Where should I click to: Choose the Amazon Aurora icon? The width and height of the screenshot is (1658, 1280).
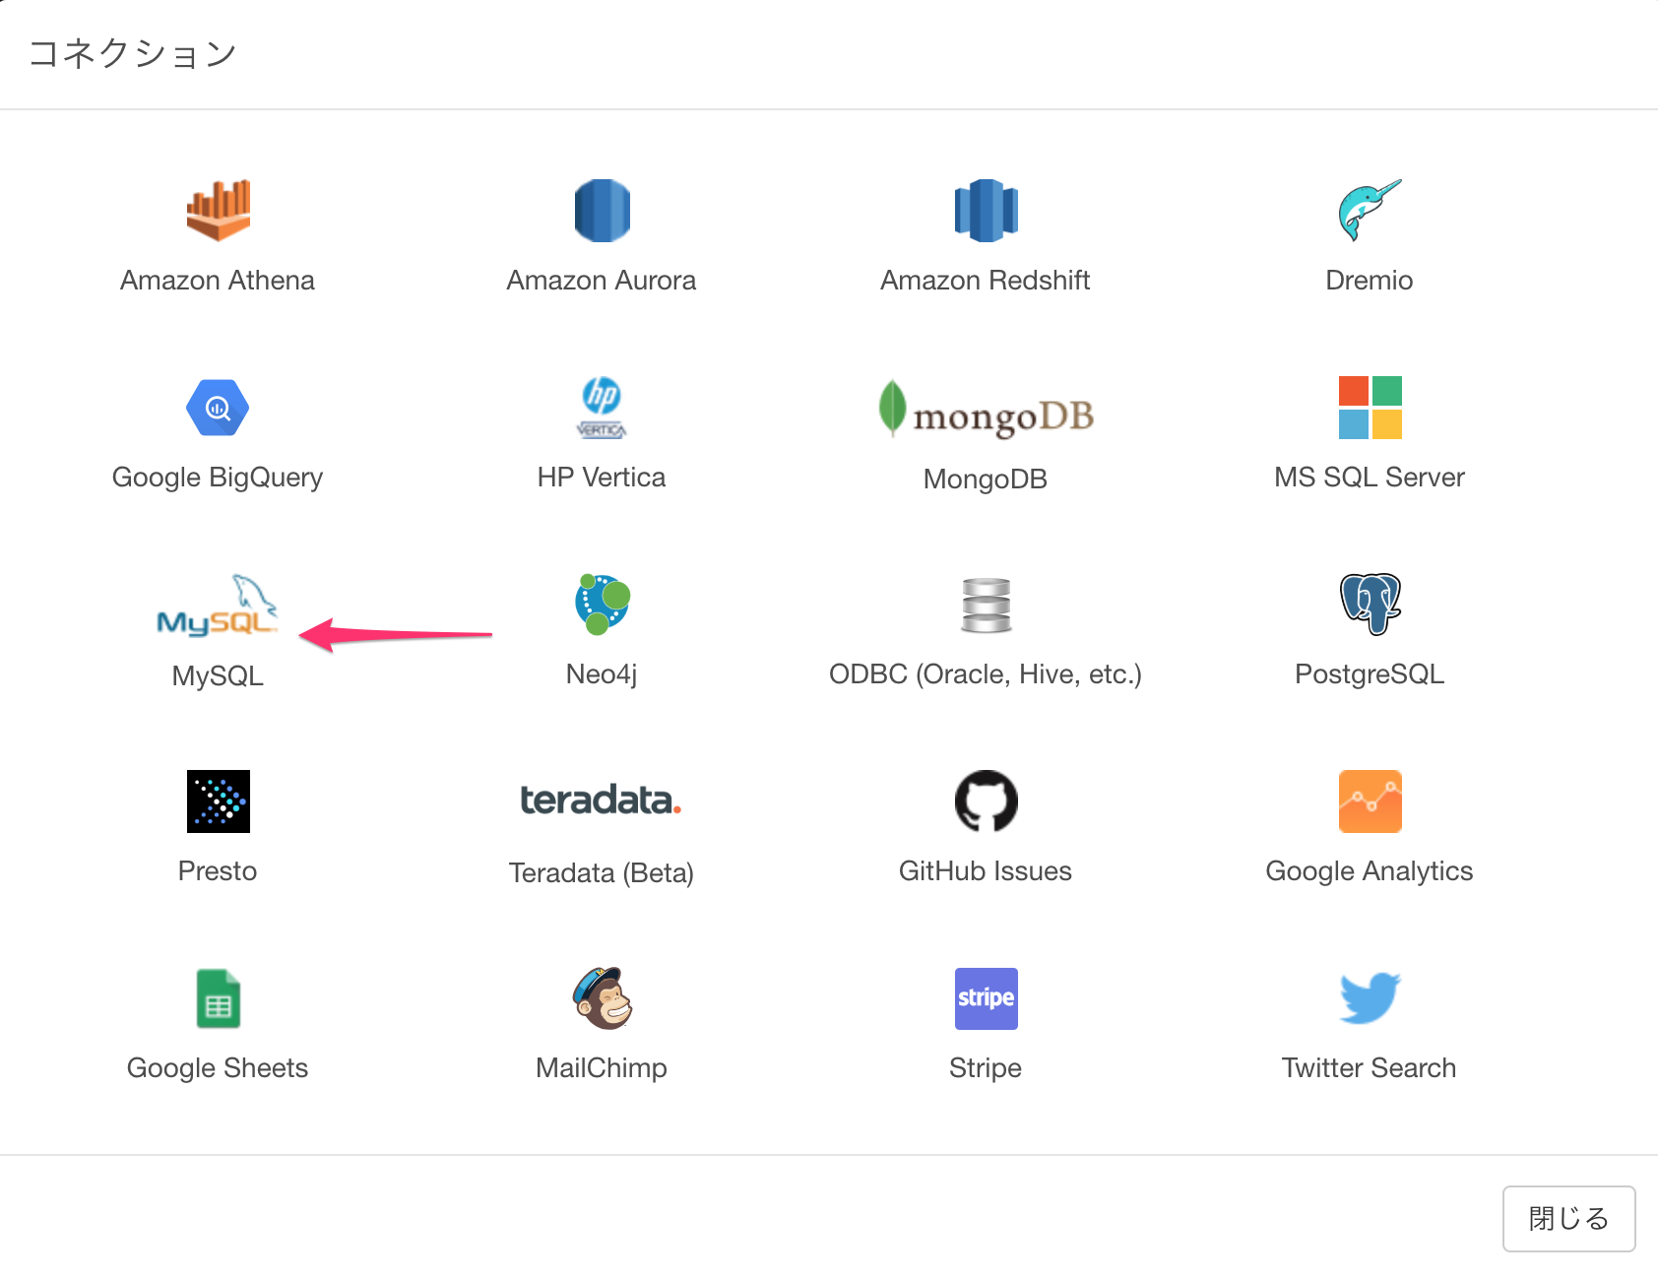click(602, 210)
